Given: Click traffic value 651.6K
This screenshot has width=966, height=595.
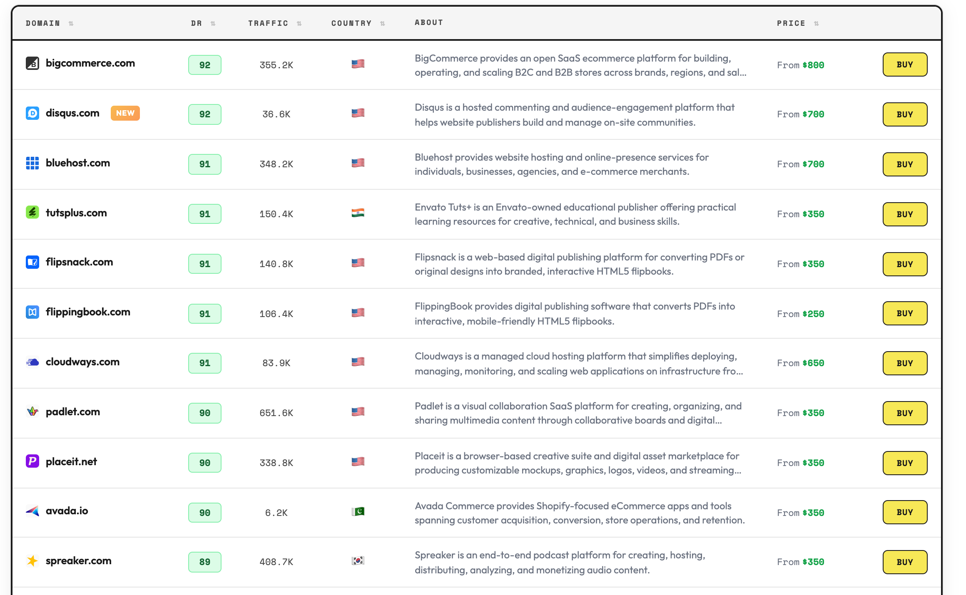Looking at the screenshot, I should coord(276,413).
